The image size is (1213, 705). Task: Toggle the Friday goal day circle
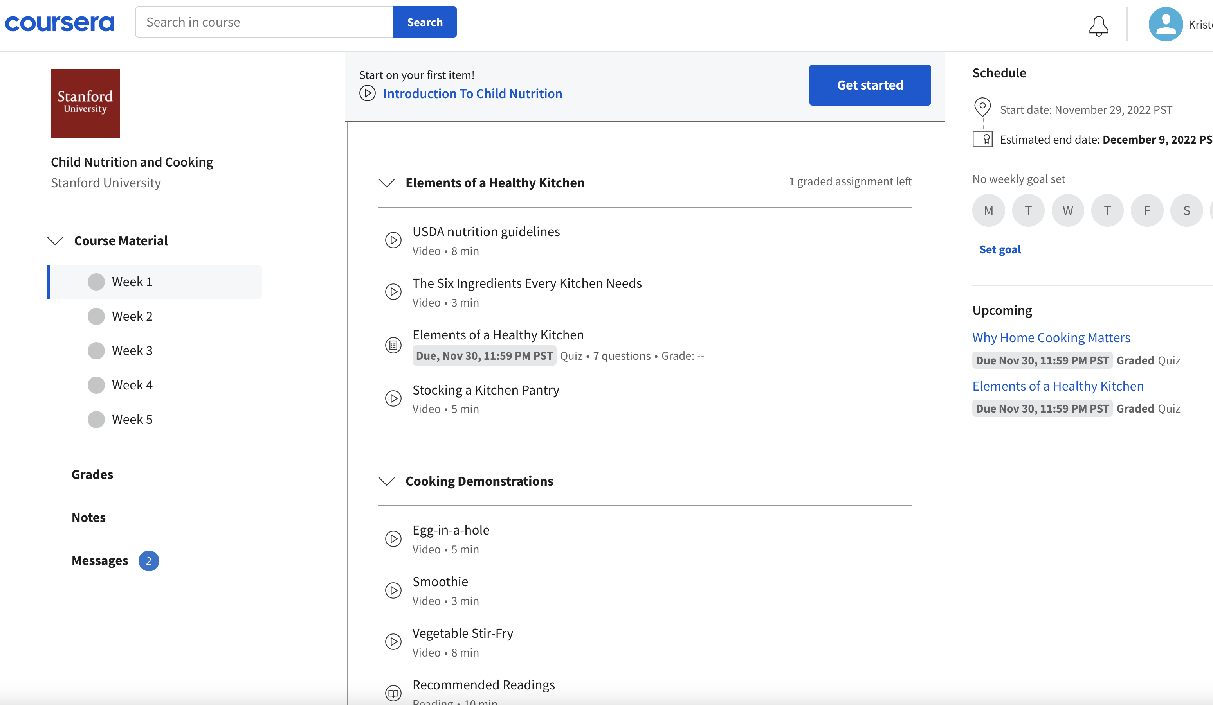(1147, 211)
